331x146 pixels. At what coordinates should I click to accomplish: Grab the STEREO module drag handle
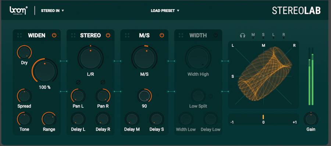tap(73, 35)
